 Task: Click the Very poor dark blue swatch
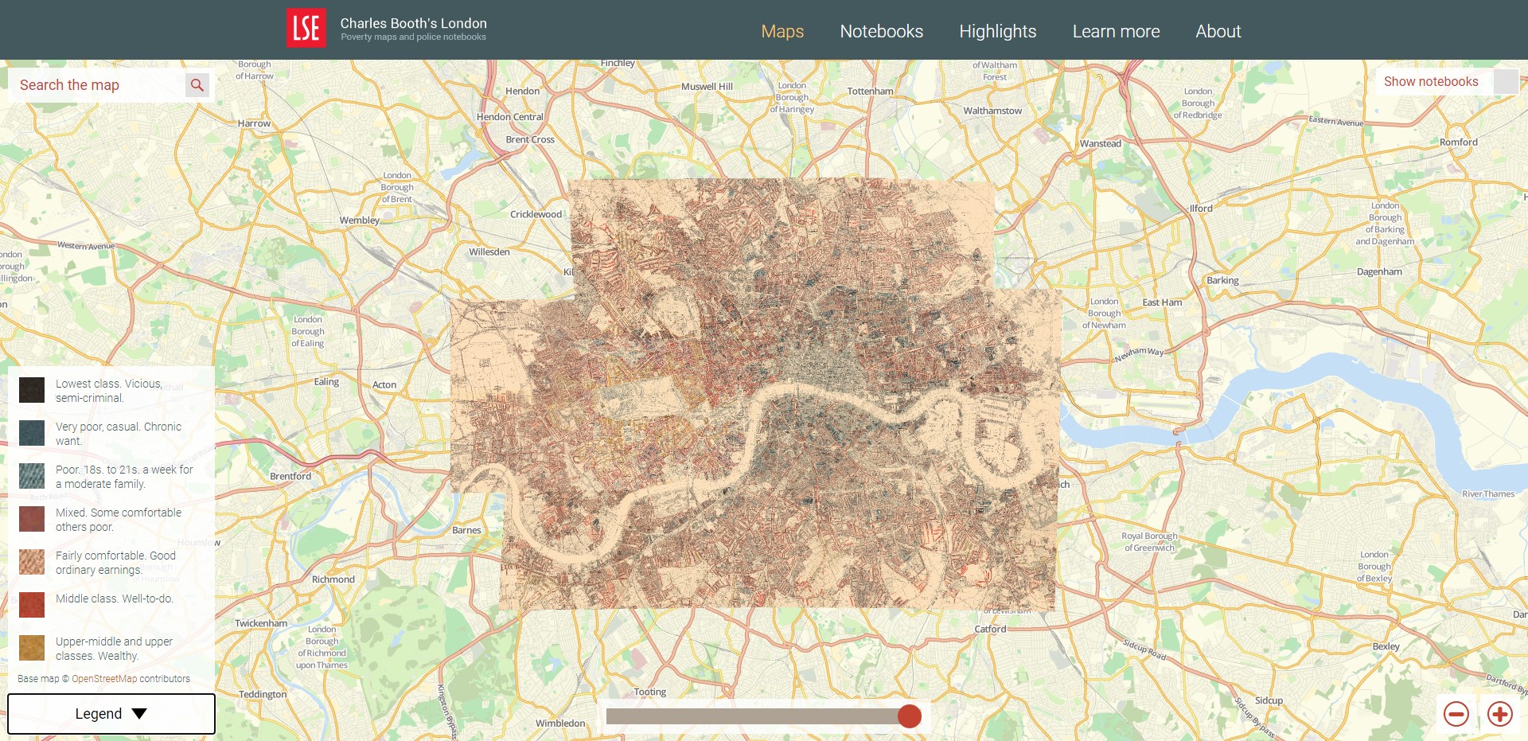tap(32, 433)
